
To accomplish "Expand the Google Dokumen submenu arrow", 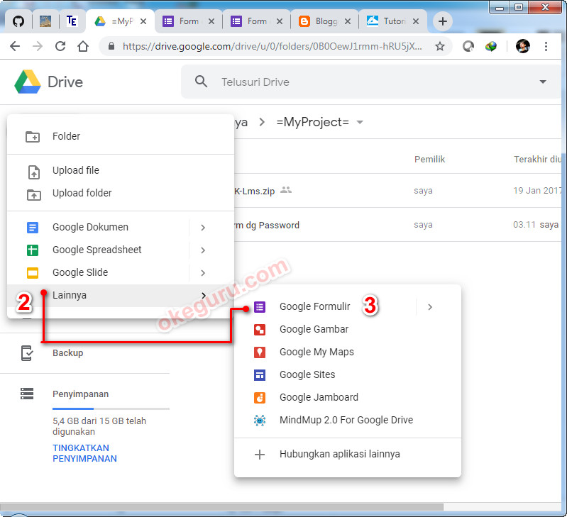I will [203, 227].
